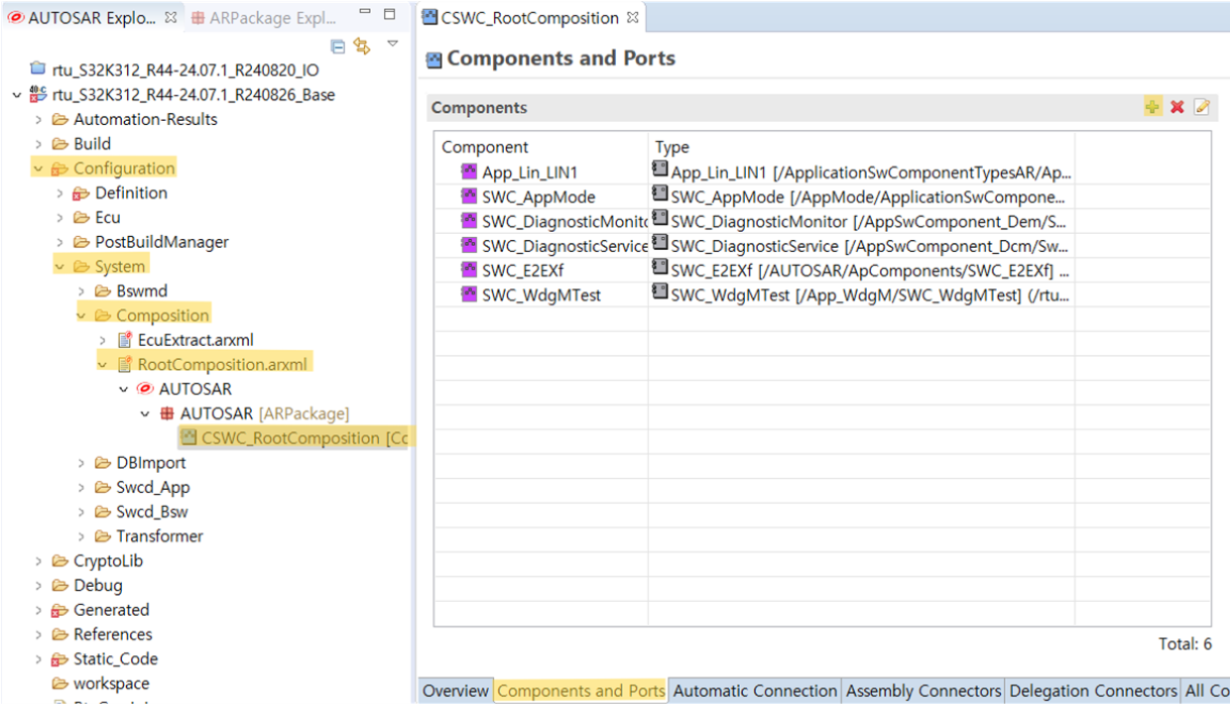This screenshot has width=1231, height=705.
Task: Expand the PostBuildManager folder
Action: coord(61,242)
